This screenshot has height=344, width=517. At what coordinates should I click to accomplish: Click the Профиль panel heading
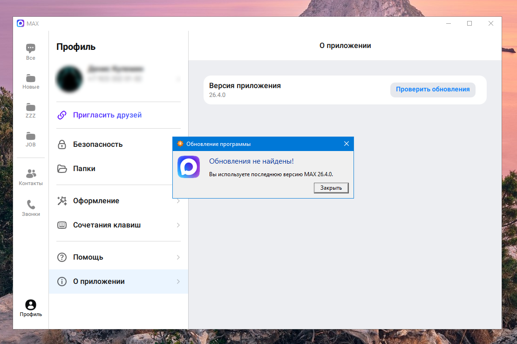tap(76, 47)
